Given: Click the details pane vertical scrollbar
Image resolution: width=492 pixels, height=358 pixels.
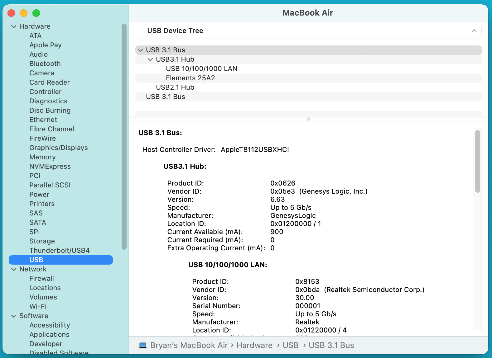Looking at the screenshot, I should click(477, 161).
